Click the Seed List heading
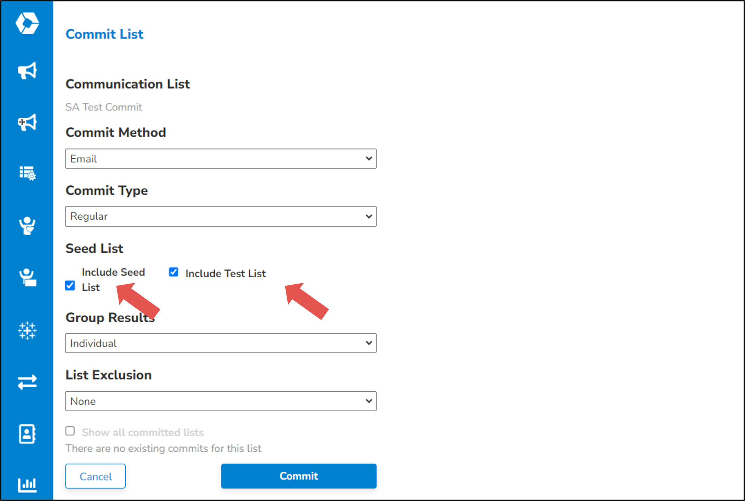The width and height of the screenshot is (745, 501). coord(94,249)
